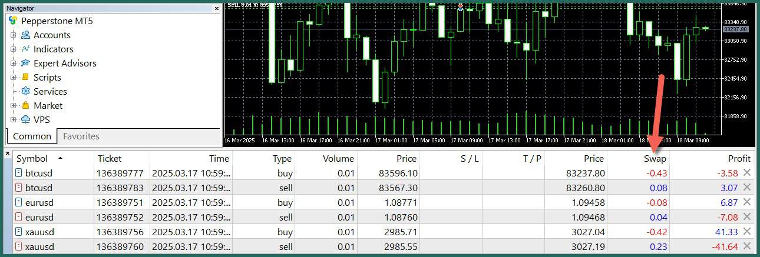Close the xauusd sell position 136389760

(747, 247)
